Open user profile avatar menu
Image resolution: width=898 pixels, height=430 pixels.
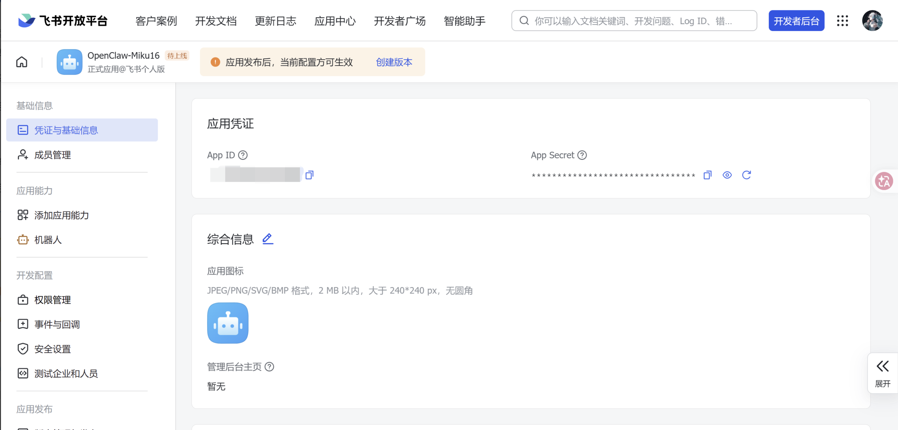point(872,21)
